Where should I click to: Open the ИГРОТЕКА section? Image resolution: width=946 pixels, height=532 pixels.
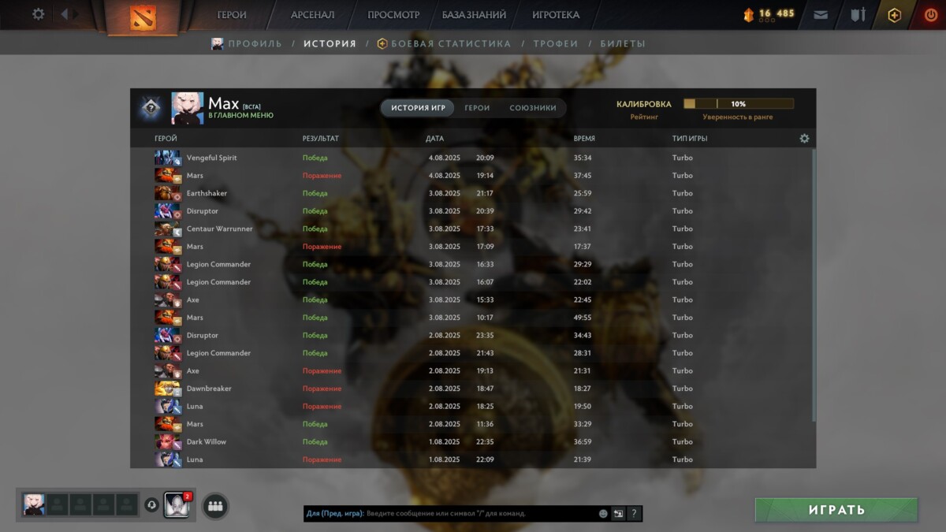pos(557,14)
